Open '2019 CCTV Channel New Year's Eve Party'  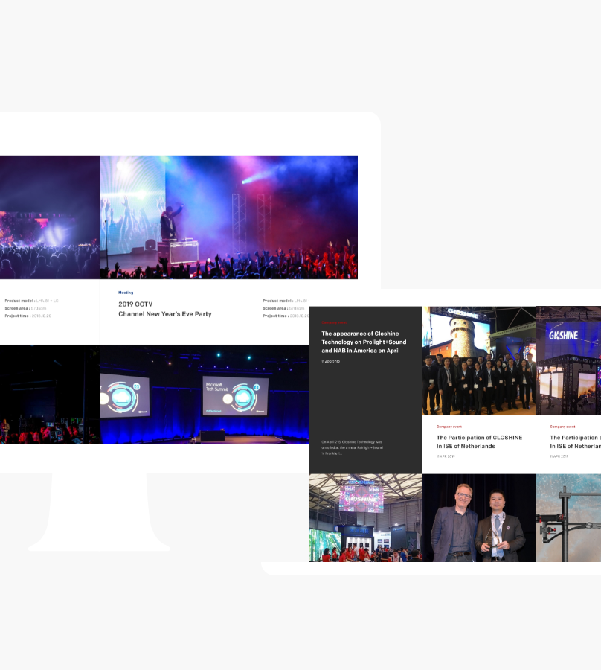165,309
